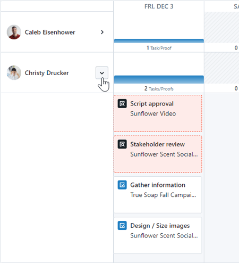
Task: Click Sunflower Scent Social under Design / Size images
Action: 164,235
